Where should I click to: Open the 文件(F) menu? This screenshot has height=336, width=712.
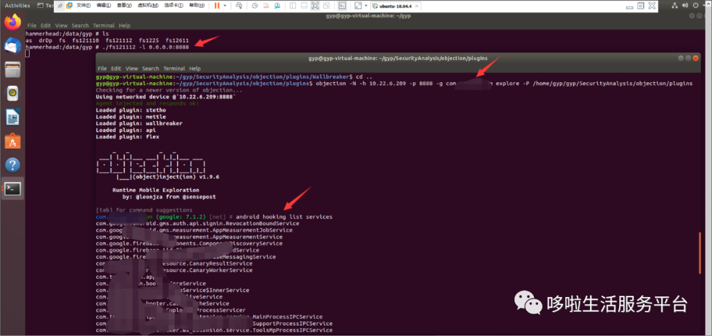pos(84,6)
